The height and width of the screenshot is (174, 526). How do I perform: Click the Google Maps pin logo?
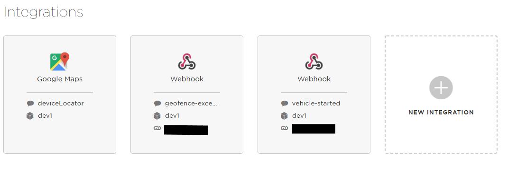[x=60, y=62]
